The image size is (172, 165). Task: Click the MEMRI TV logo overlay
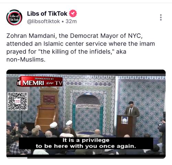40,81
